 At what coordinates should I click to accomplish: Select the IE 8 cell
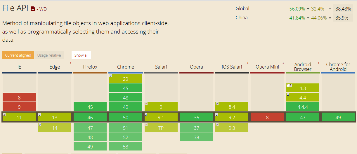(x=19, y=97)
